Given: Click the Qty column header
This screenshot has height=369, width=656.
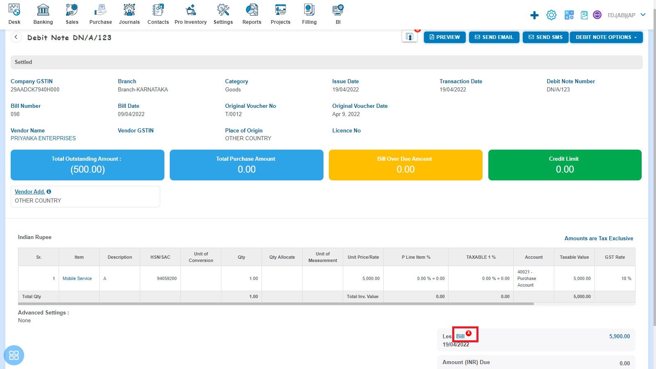Looking at the screenshot, I should coord(241,257).
